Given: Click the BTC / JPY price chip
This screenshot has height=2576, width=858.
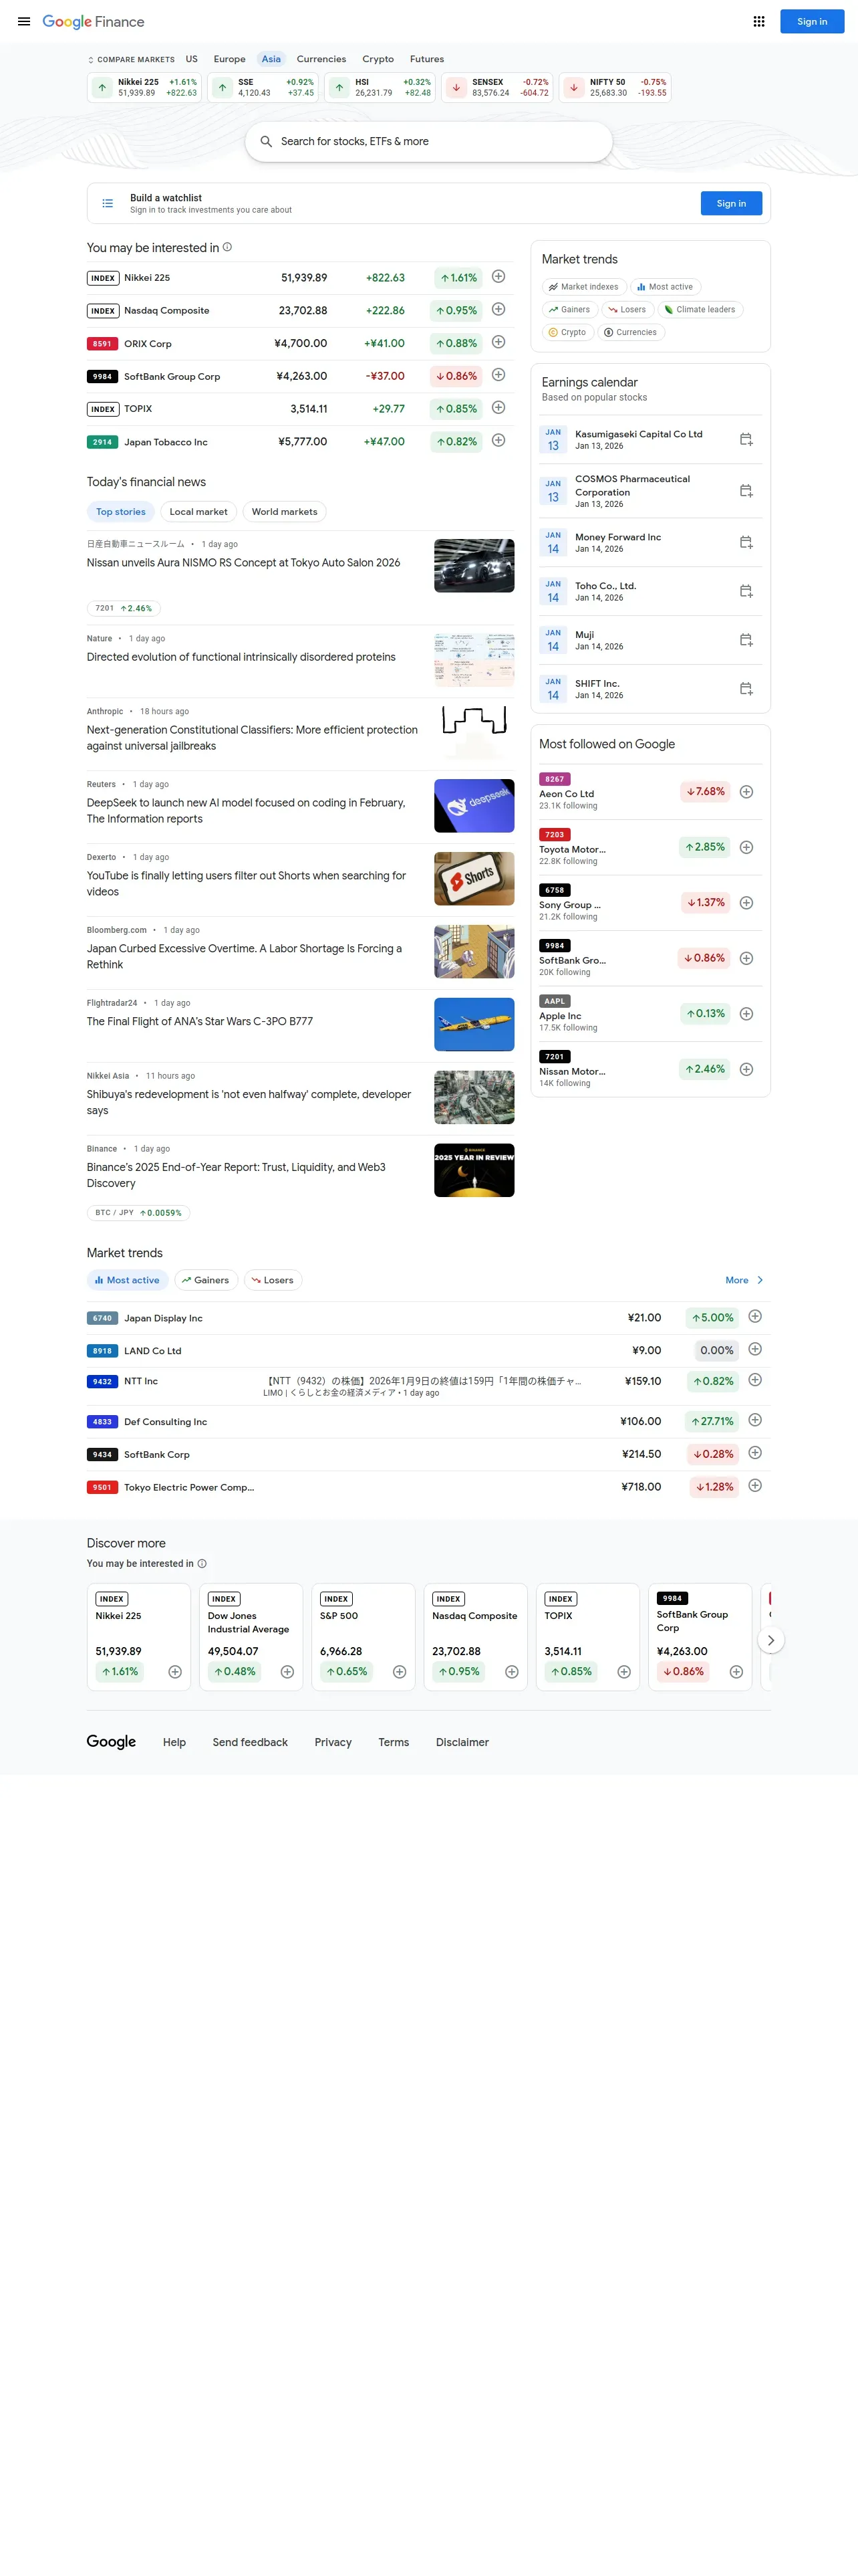Looking at the screenshot, I should click(139, 1213).
